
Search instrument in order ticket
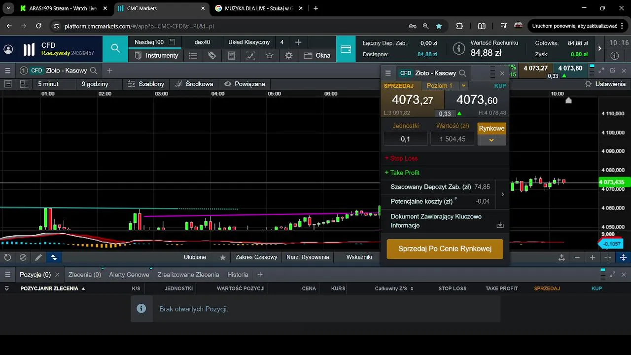point(462,73)
